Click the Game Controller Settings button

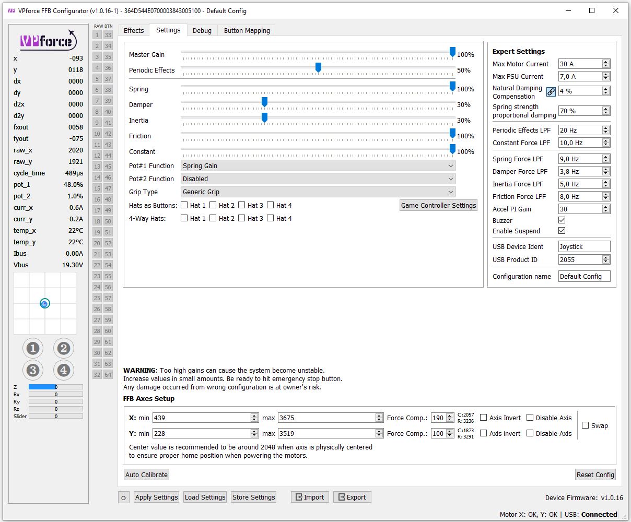[x=438, y=205]
